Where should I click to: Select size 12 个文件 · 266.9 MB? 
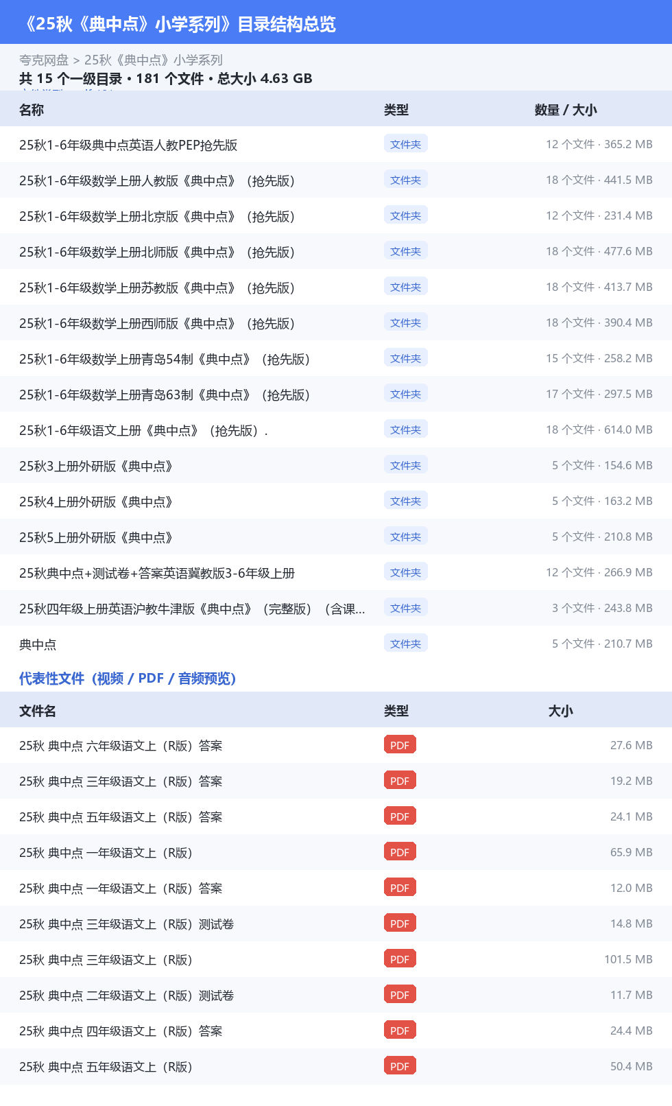click(x=599, y=572)
